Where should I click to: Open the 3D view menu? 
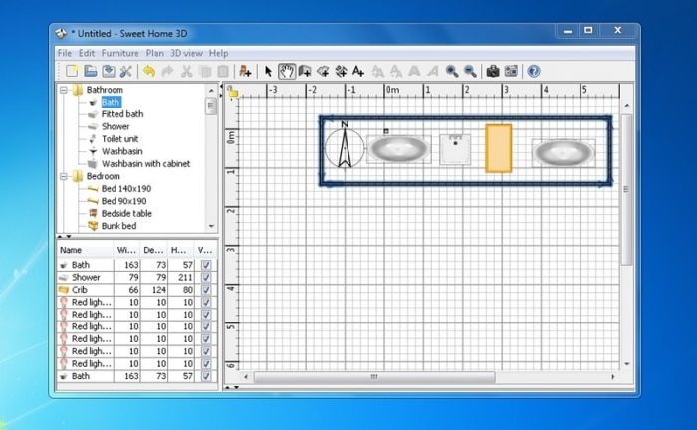click(x=187, y=53)
